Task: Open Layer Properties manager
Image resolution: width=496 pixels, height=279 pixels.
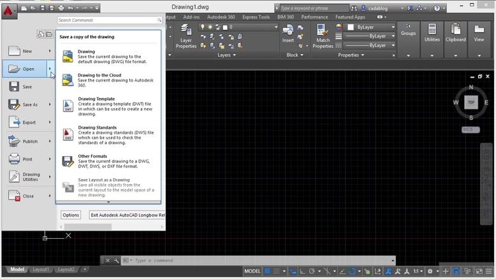Action: point(186,36)
